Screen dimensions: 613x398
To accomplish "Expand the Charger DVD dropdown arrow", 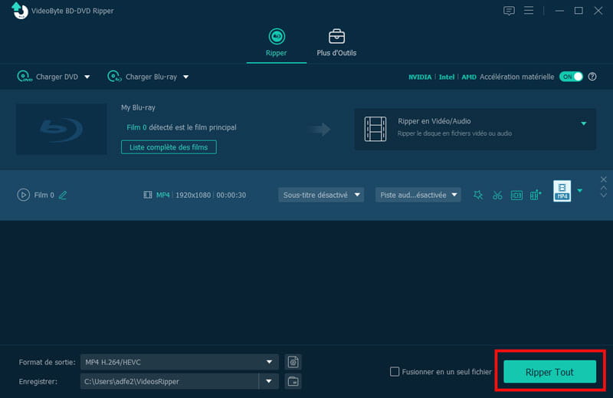I will pyautogui.click(x=87, y=77).
